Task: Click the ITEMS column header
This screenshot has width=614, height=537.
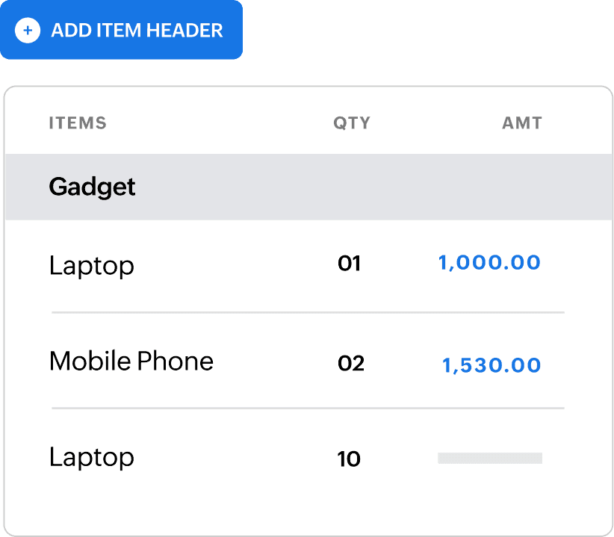Action: pyautogui.click(x=78, y=122)
